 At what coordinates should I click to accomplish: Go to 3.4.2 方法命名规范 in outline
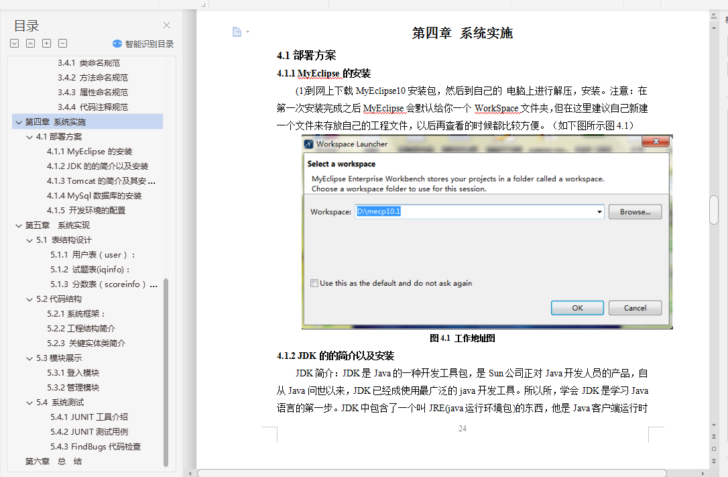pyautogui.click(x=93, y=78)
